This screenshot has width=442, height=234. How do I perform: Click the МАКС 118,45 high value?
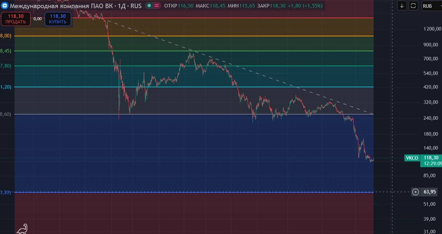(x=210, y=6)
